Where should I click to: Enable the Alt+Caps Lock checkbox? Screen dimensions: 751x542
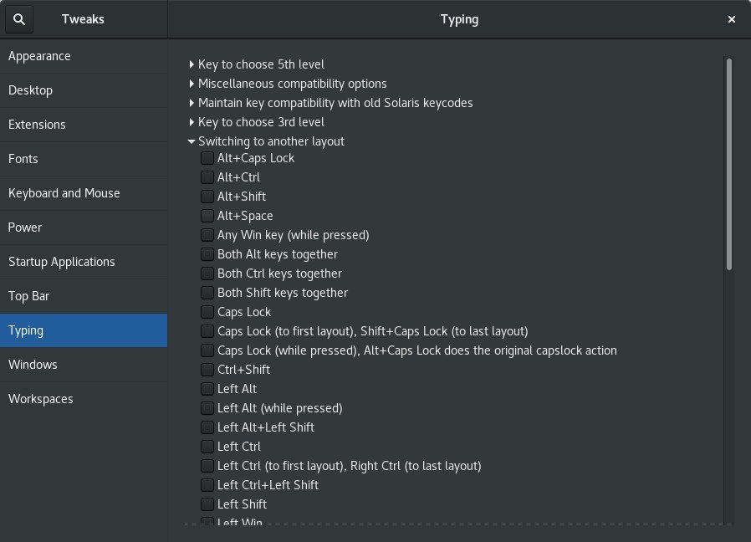tap(207, 157)
